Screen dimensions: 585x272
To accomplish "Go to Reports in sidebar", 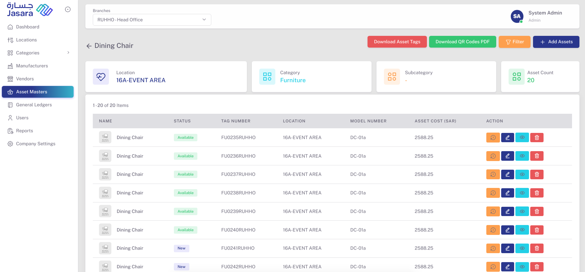I will pos(24,131).
